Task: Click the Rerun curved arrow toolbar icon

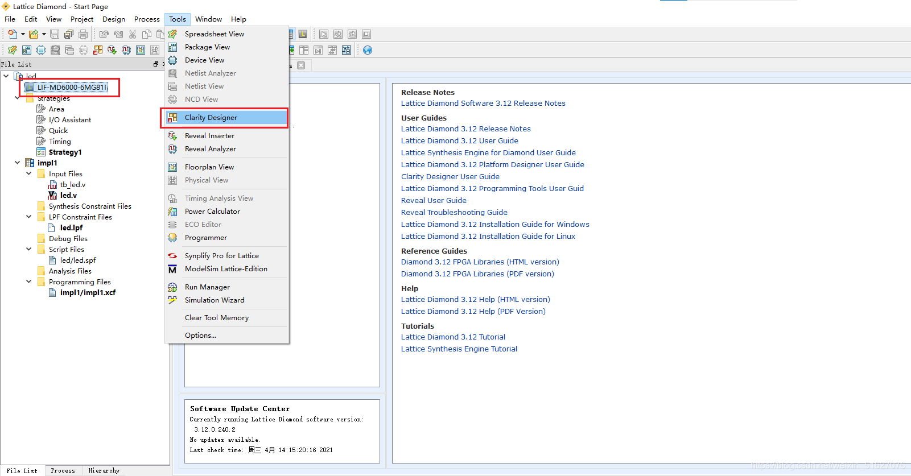Action: (352, 34)
